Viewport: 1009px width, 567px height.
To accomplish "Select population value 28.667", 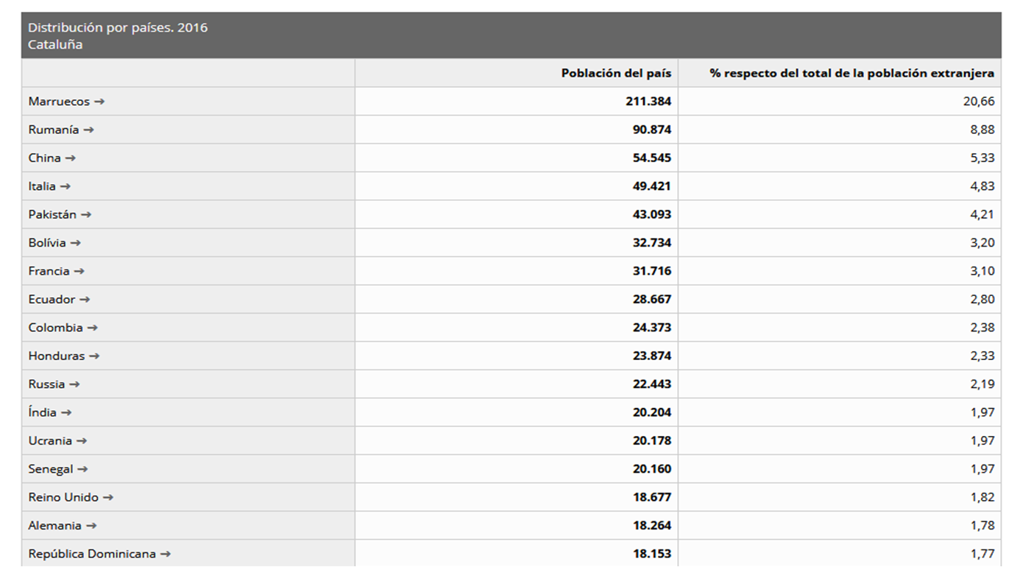I will click(x=651, y=300).
